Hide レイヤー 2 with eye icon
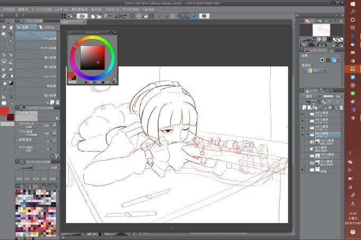The height and width of the screenshot is (240, 361). [x=303, y=135]
